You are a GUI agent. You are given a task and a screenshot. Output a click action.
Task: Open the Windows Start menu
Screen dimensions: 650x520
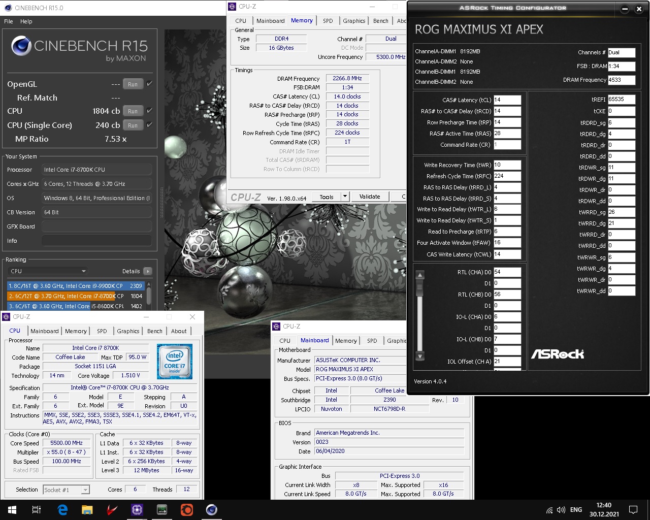point(12,510)
